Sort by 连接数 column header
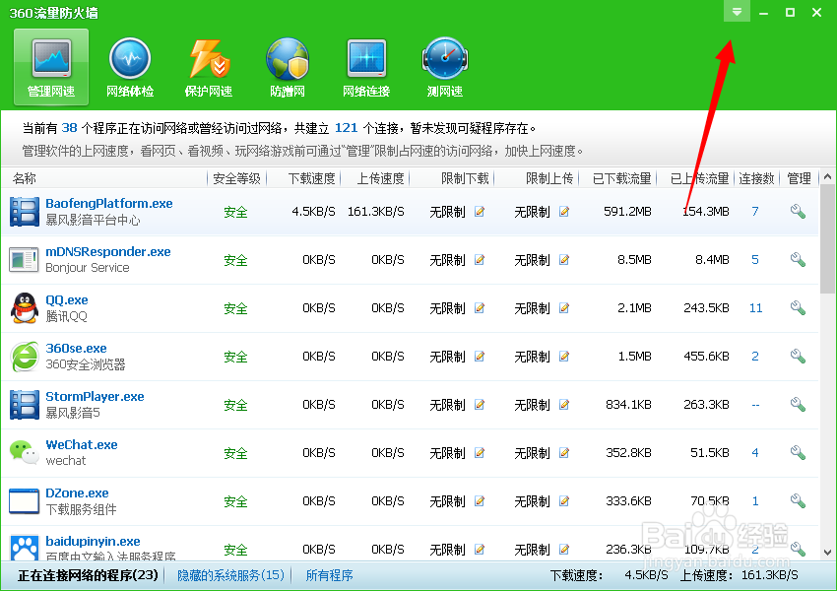Viewport: 837px width, 591px height. coord(756,178)
